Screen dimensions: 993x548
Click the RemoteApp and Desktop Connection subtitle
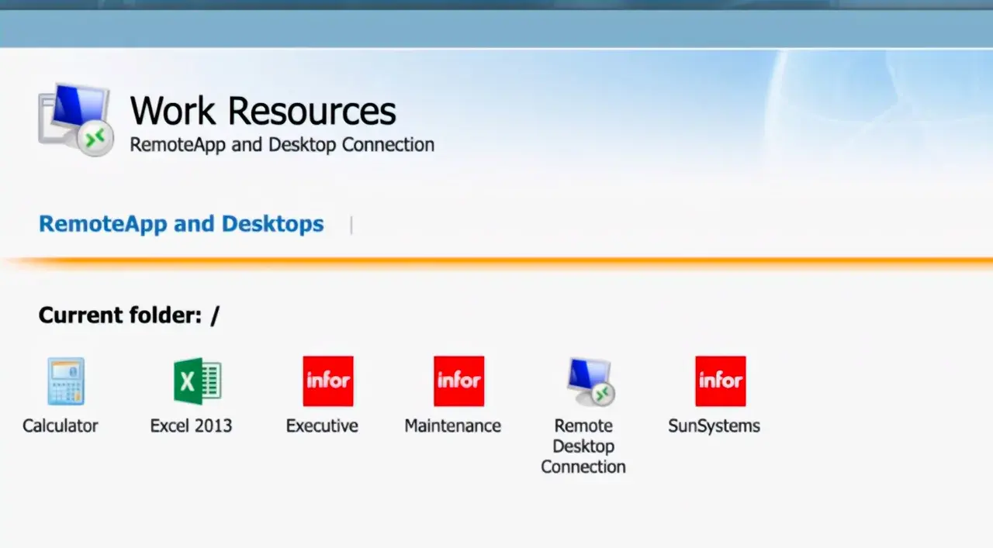282,145
